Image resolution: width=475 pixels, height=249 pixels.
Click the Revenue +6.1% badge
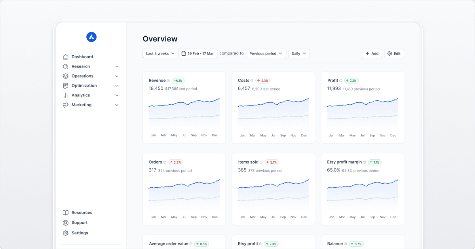click(178, 81)
